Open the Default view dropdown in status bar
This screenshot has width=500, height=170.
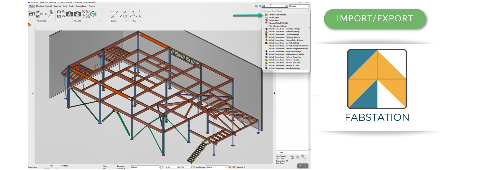145,167
